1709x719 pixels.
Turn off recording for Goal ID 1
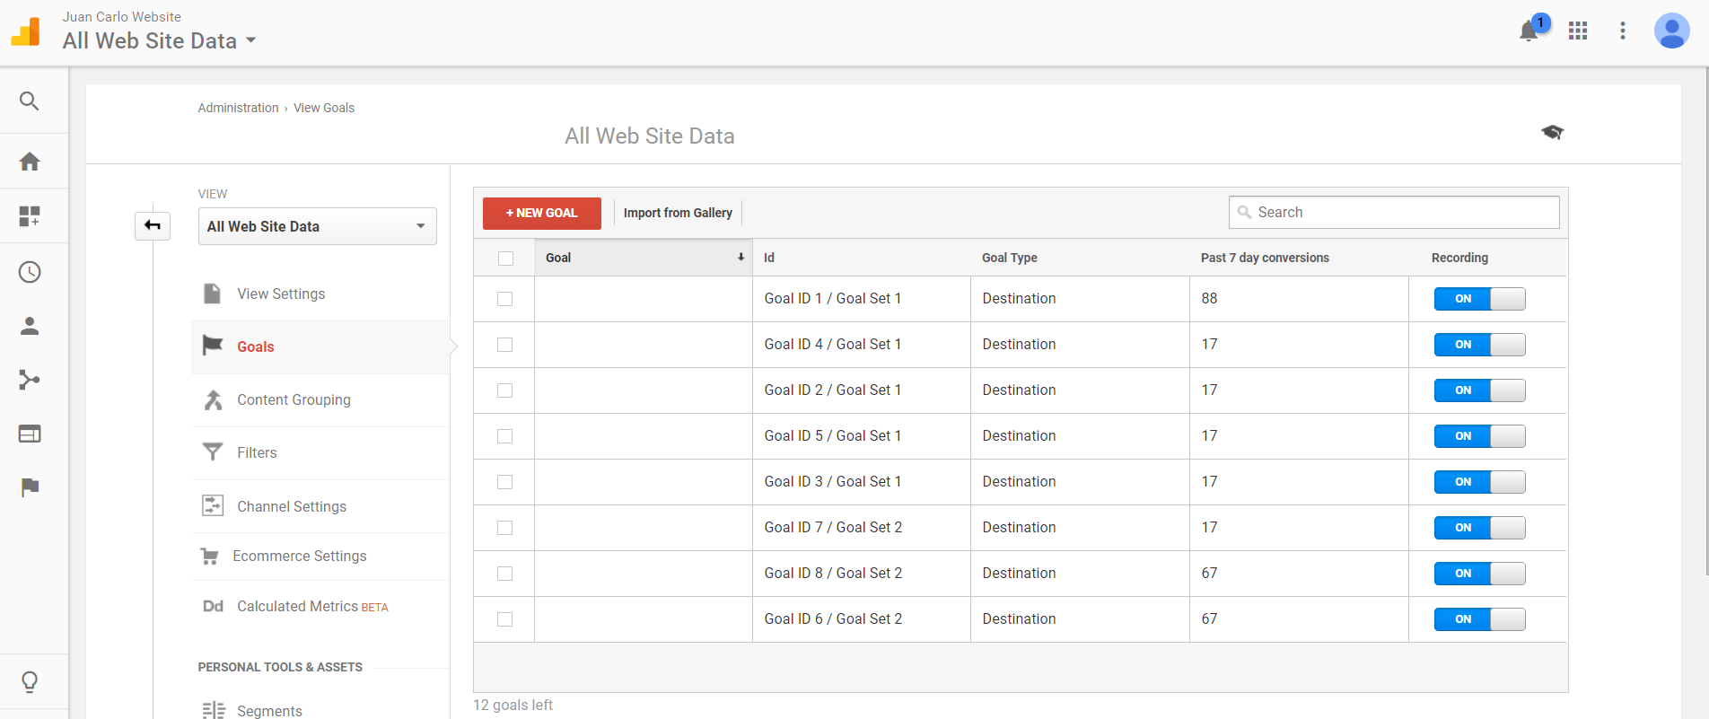1478,299
